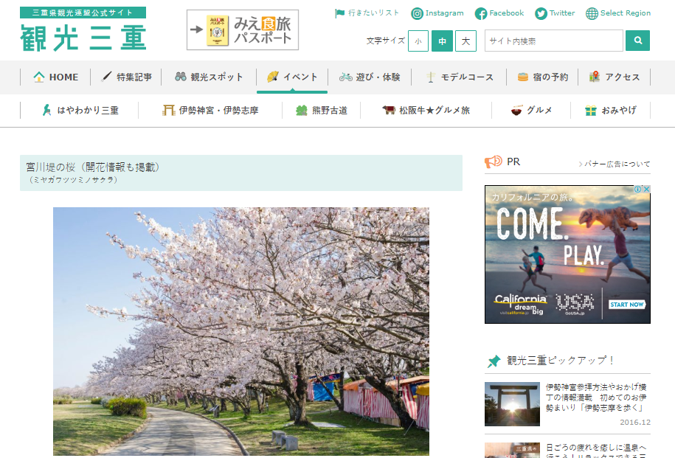Go to the HOME menu item
675x458 pixels.
55,77
